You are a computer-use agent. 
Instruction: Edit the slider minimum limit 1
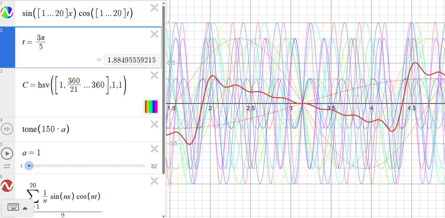[22, 166]
